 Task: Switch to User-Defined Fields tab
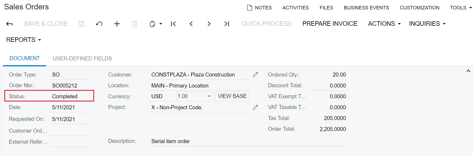pyautogui.click(x=82, y=59)
